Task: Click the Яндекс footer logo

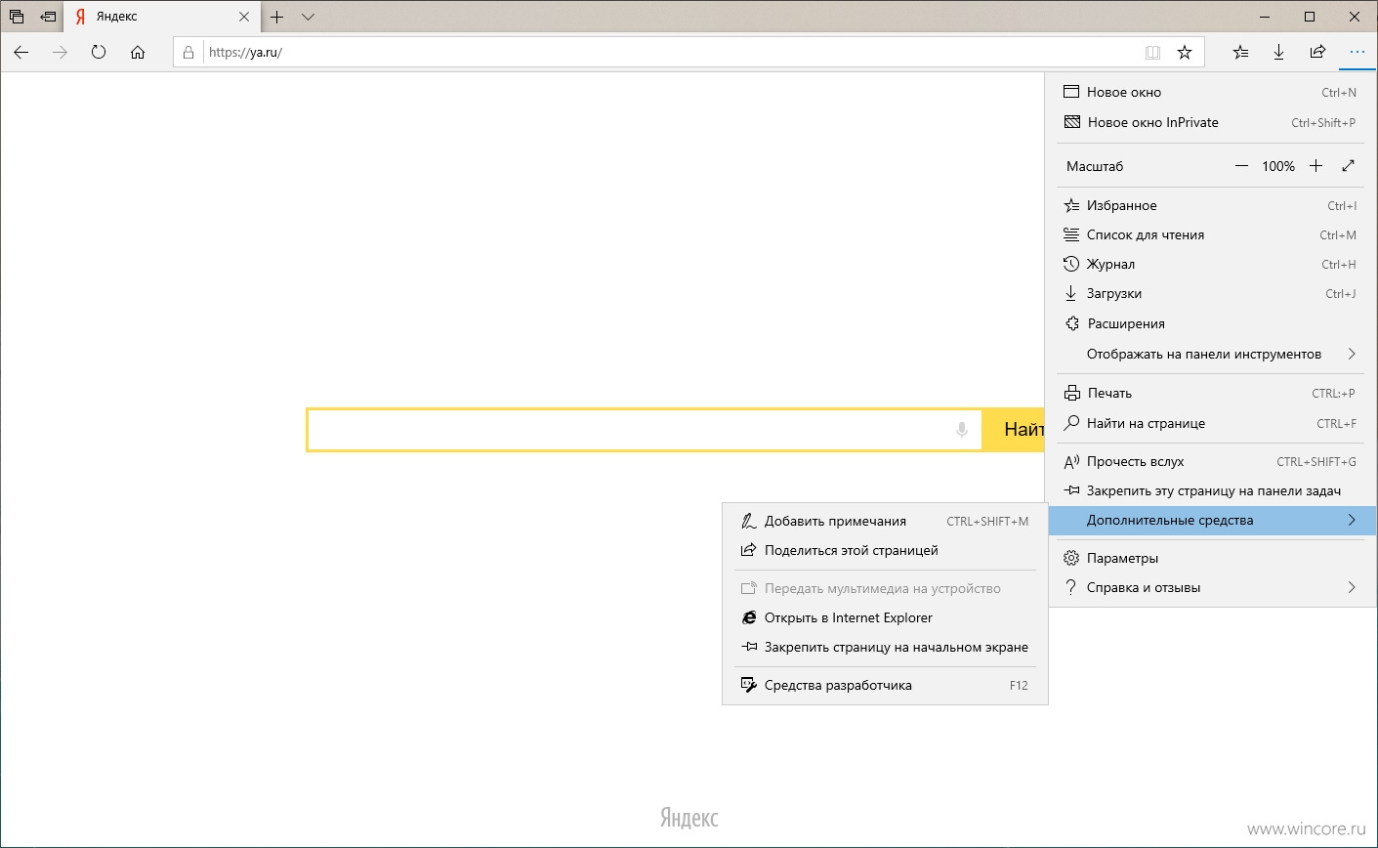Action: (x=689, y=818)
